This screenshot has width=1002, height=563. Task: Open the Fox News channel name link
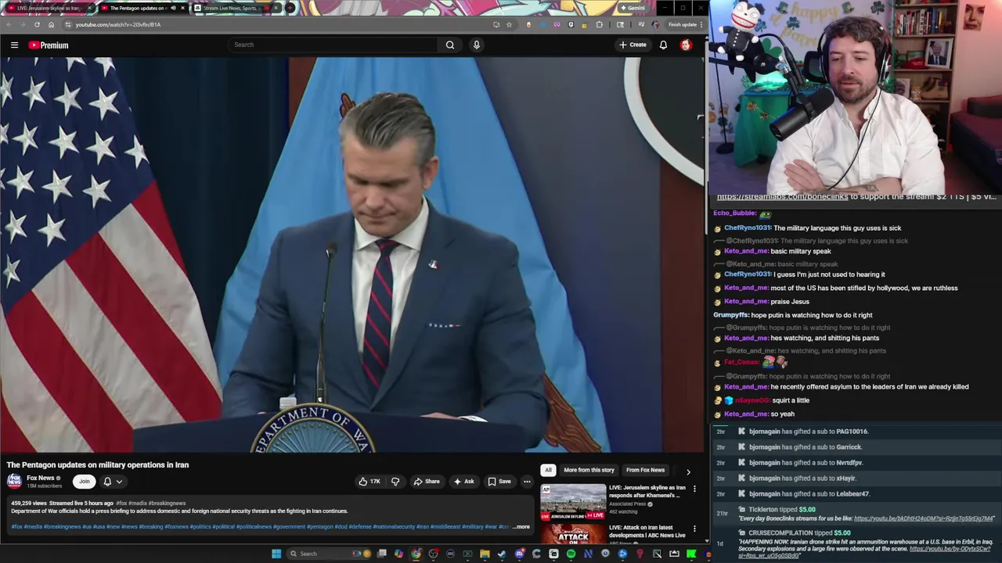41,478
